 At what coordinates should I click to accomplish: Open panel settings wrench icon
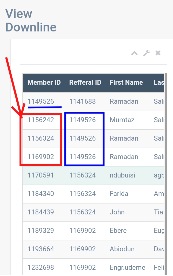coord(147,53)
